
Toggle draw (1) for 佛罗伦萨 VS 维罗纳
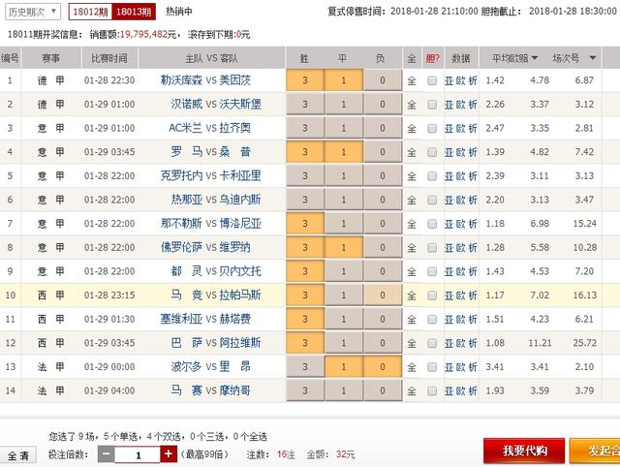click(x=343, y=247)
